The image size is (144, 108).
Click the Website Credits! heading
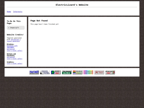pyautogui.click(x=15, y=35)
